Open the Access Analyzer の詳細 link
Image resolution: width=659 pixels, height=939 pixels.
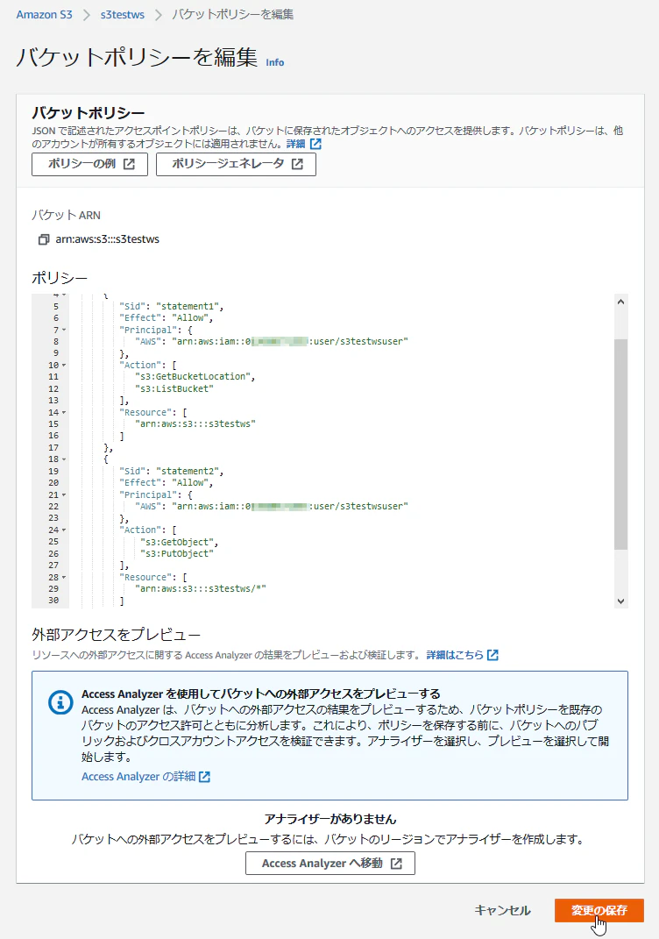[x=145, y=776]
